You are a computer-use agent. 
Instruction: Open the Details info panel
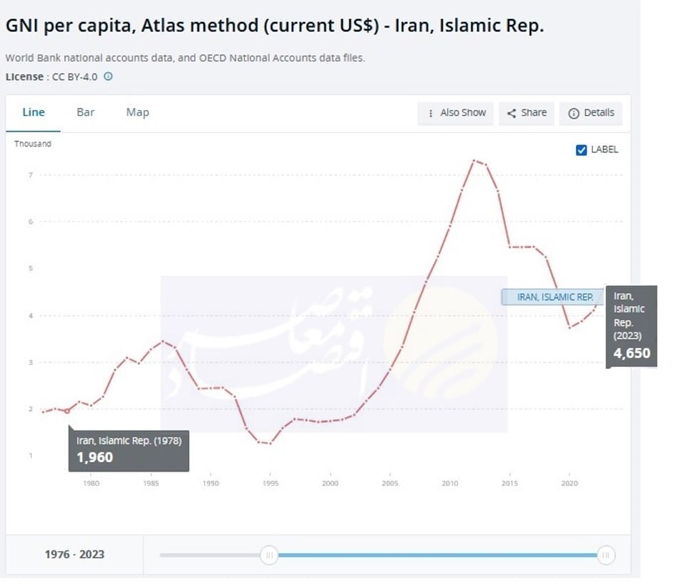click(591, 113)
